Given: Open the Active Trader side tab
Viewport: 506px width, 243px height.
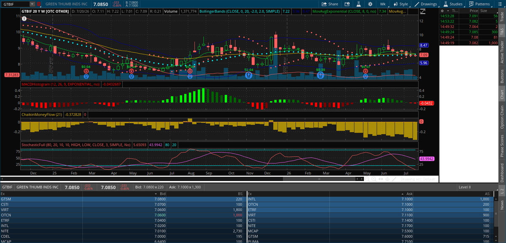Looking at the screenshot, I should coord(502,51).
